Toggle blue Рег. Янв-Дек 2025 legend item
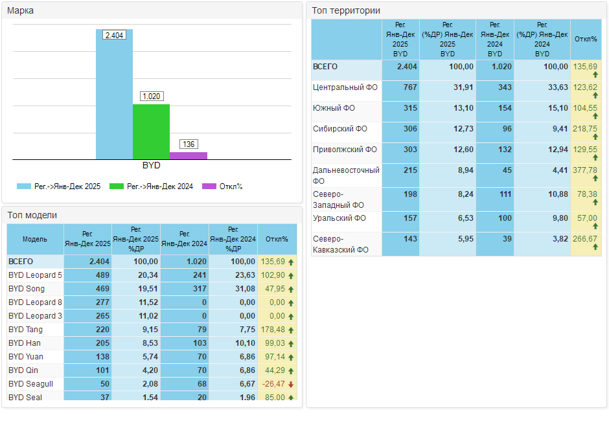This screenshot has width=609, height=430. [58, 187]
